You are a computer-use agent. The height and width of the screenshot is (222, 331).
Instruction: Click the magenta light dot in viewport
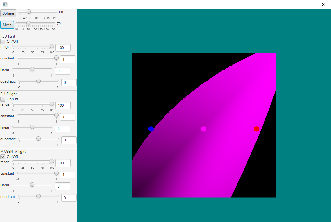click(x=204, y=129)
